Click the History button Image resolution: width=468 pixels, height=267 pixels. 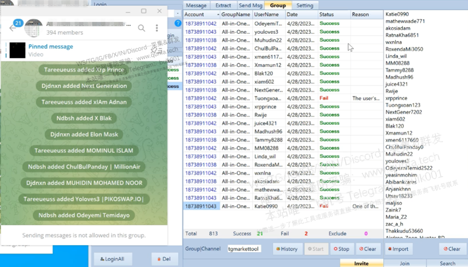tap(287, 249)
